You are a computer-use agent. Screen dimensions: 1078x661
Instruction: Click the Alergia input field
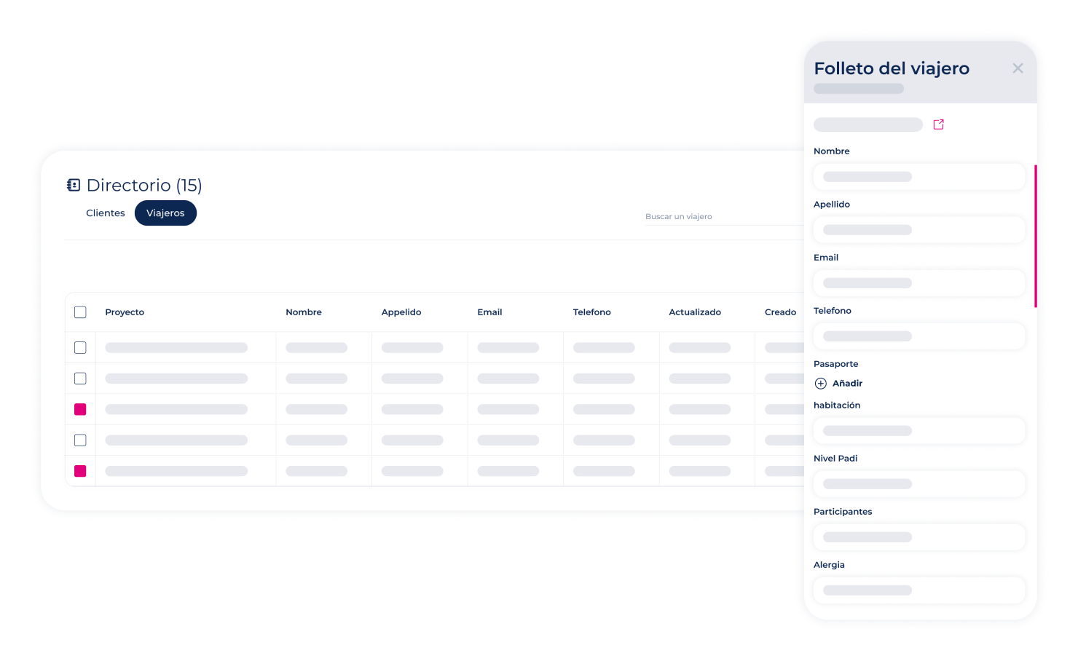coord(919,590)
